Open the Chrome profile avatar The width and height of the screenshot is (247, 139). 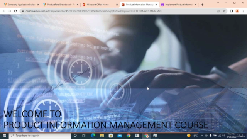[x=237, y=11]
